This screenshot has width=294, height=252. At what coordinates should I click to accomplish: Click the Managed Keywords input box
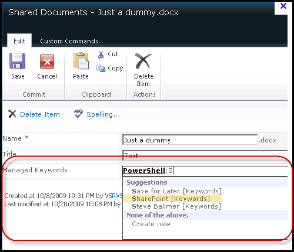[x=205, y=171]
